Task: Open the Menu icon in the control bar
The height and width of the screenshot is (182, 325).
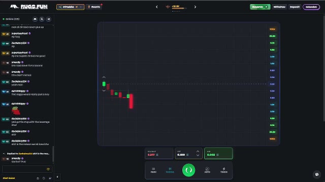Action: click(153, 170)
